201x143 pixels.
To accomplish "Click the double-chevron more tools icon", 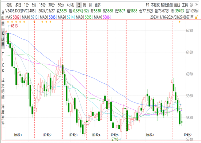I will coord(196,5).
